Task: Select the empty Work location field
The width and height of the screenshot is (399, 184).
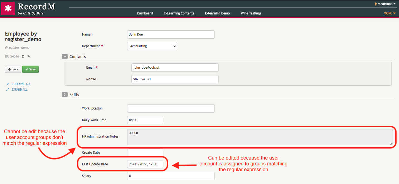Action: pos(171,108)
